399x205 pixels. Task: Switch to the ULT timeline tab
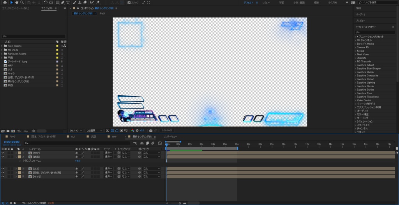(73, 136)
